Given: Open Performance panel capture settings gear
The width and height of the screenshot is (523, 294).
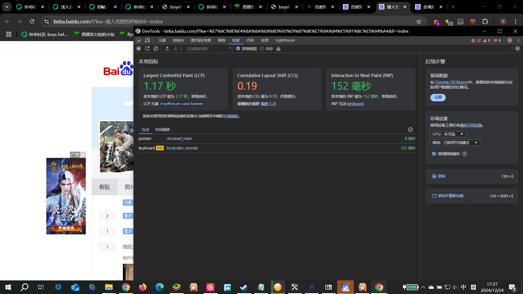Looking at the screenshot, I should point(518,48).
